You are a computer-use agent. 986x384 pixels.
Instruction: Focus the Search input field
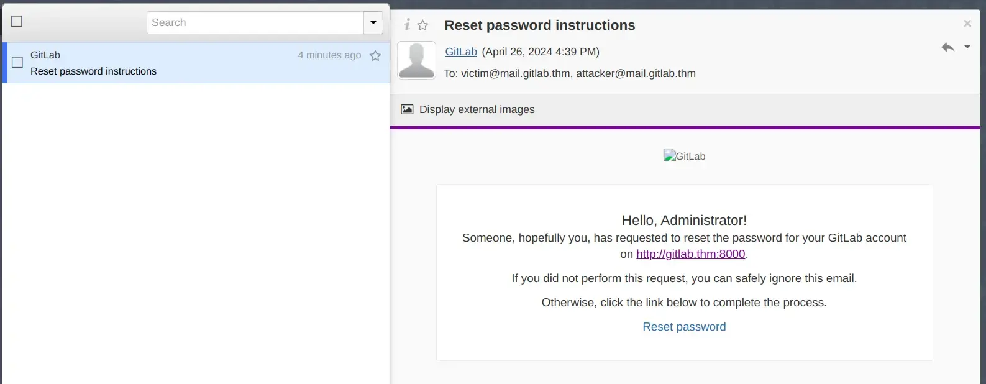point(255,22)
